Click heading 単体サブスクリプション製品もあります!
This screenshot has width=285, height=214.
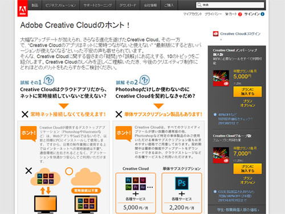[x=163, y=114]
